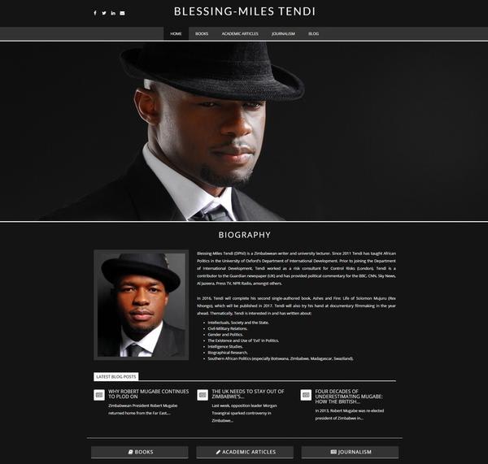Select the Latest Blog Posts tab

pyautogui.click(x=116, y=376)
